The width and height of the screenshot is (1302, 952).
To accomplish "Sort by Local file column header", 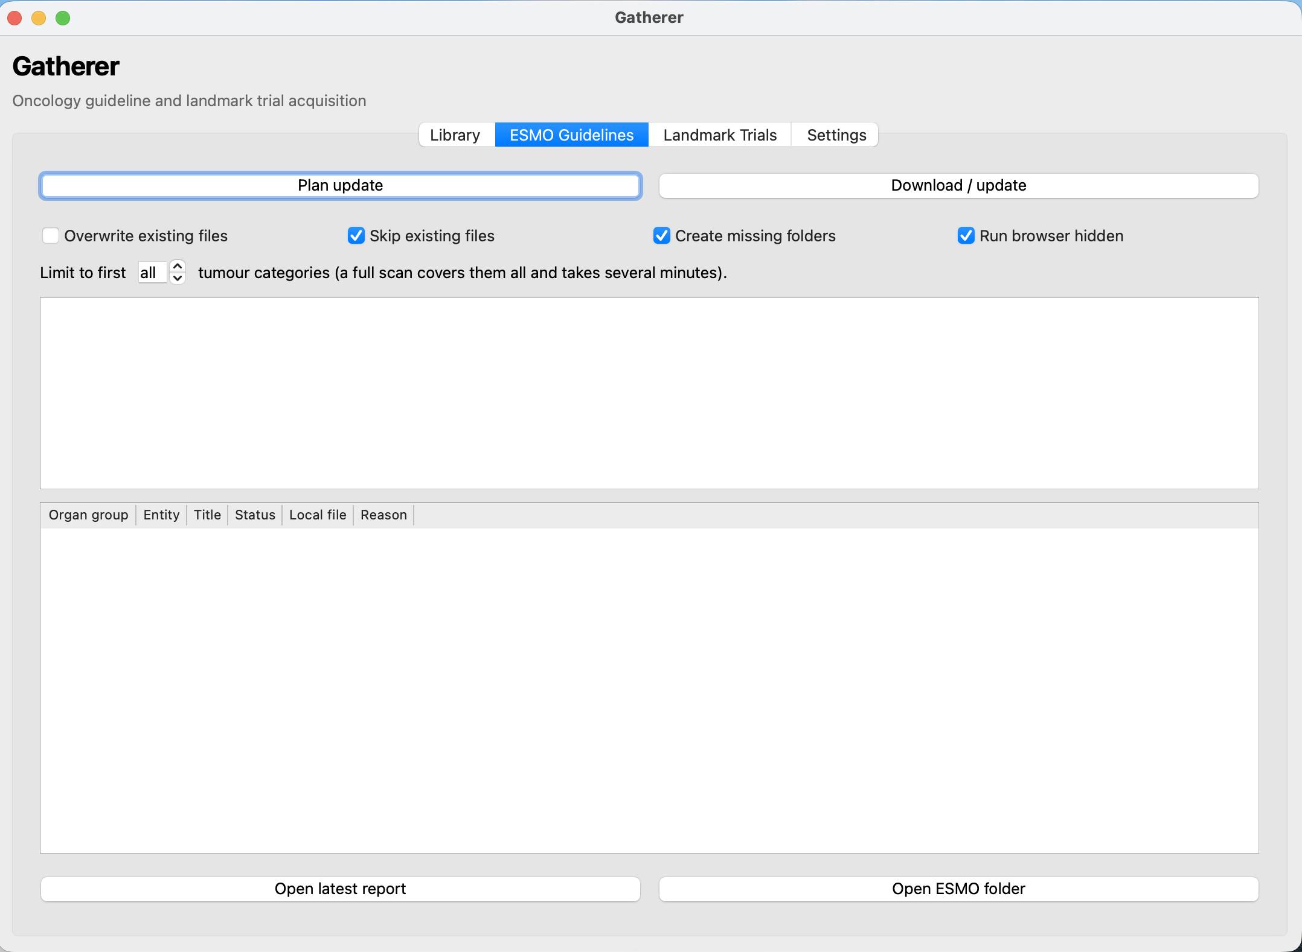I will click(x=318, y=515).
